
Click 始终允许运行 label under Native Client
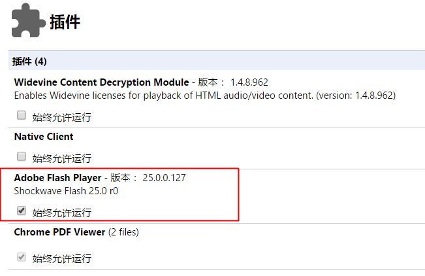coord(62,159)
